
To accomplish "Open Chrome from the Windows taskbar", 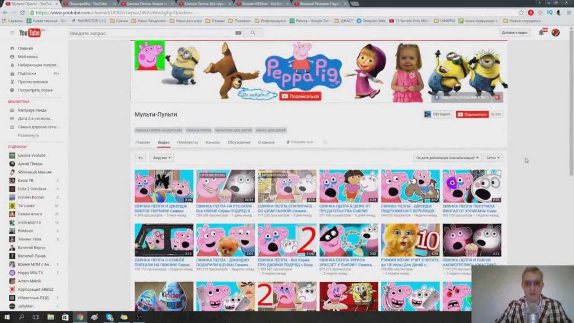I will coord(80,317).
